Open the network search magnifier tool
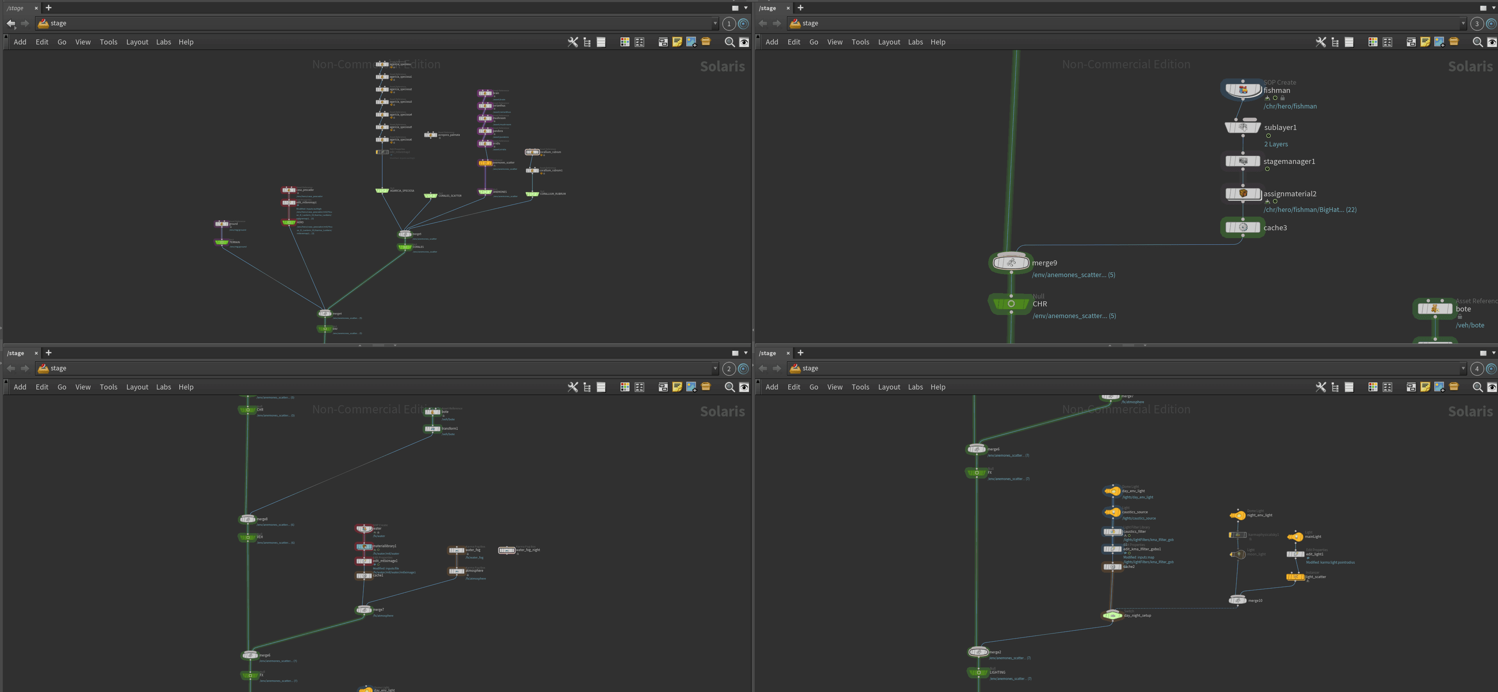The image size is (1498, 692). click(x=730, y=42)
